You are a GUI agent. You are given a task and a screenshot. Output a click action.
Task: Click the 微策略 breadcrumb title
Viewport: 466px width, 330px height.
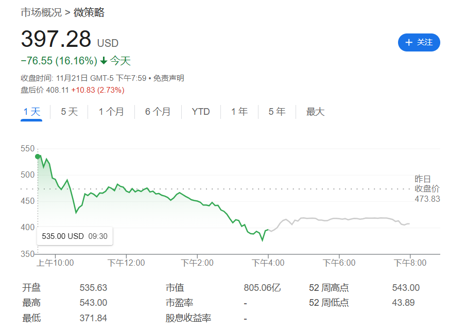click(89, 12)
